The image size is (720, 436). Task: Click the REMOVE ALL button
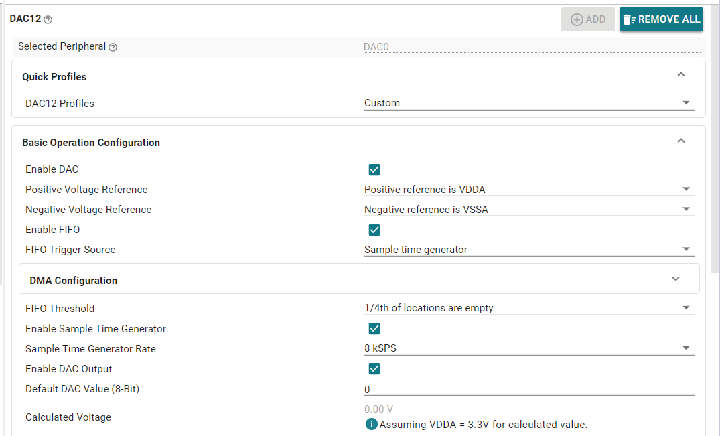point(660,19)
